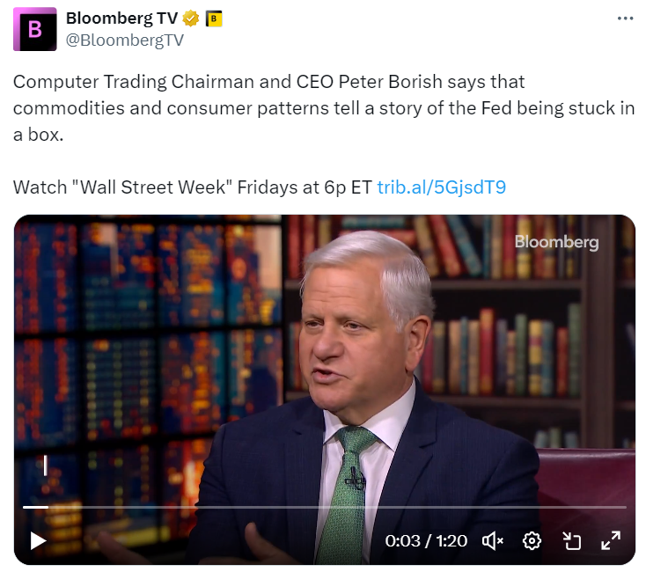Open the tweet's more options menu

[624, 18]
